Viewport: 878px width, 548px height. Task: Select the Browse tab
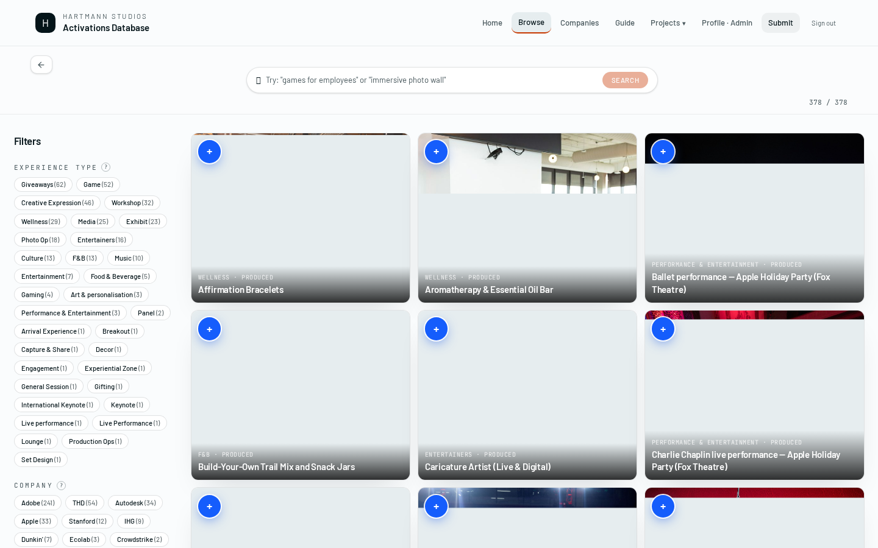coord(531,23)
